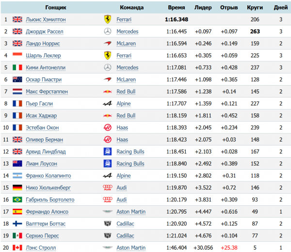Select the best time 1:16.348

point(177,19)
